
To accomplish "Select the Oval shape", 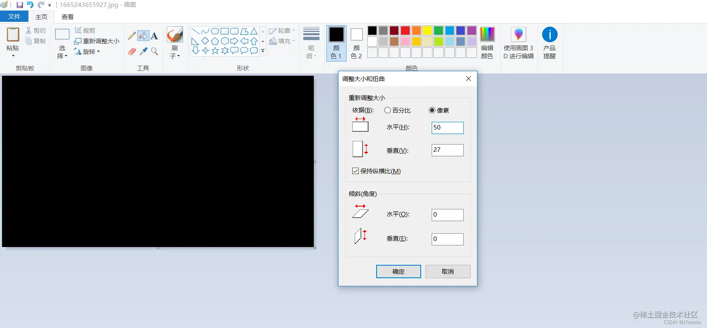I will point(215,31).
